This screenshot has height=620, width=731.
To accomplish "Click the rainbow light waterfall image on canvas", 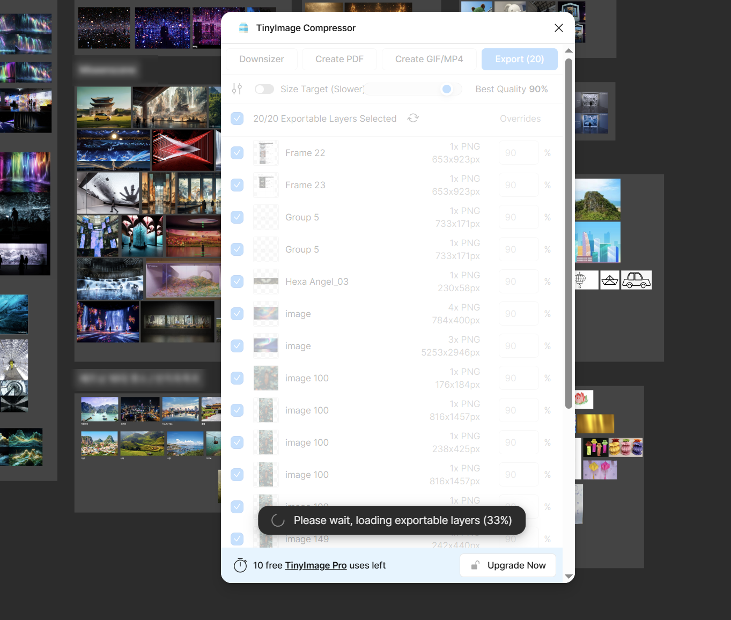I will pyautogui.click(x=25, y=172).
